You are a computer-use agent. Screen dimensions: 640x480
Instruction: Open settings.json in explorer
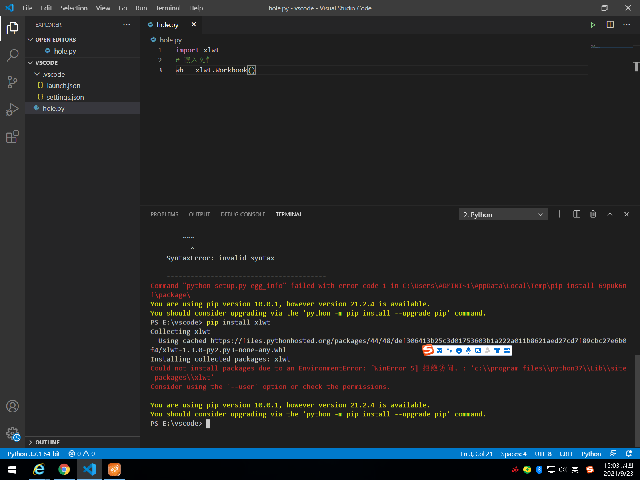82,97
